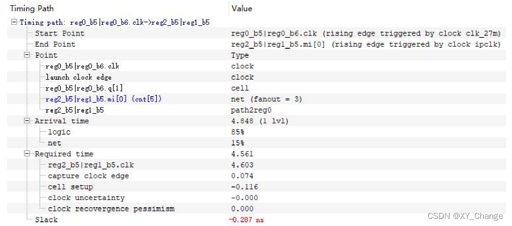Image resolution: width=512 pixels, height=226 pixels.
Task: Select the reg2_b5|reg1_b5.clk required time row
Action: click(257, 165)
